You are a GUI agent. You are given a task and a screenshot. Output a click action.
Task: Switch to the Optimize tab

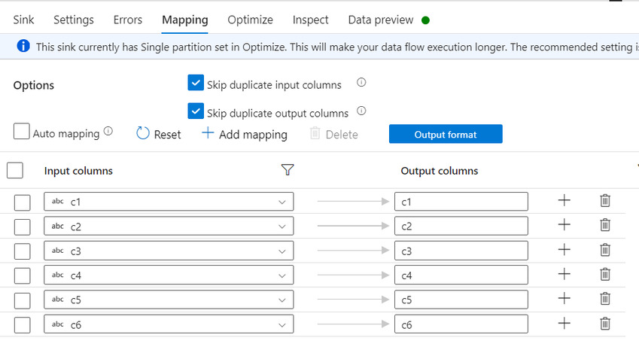click(250, 20)
